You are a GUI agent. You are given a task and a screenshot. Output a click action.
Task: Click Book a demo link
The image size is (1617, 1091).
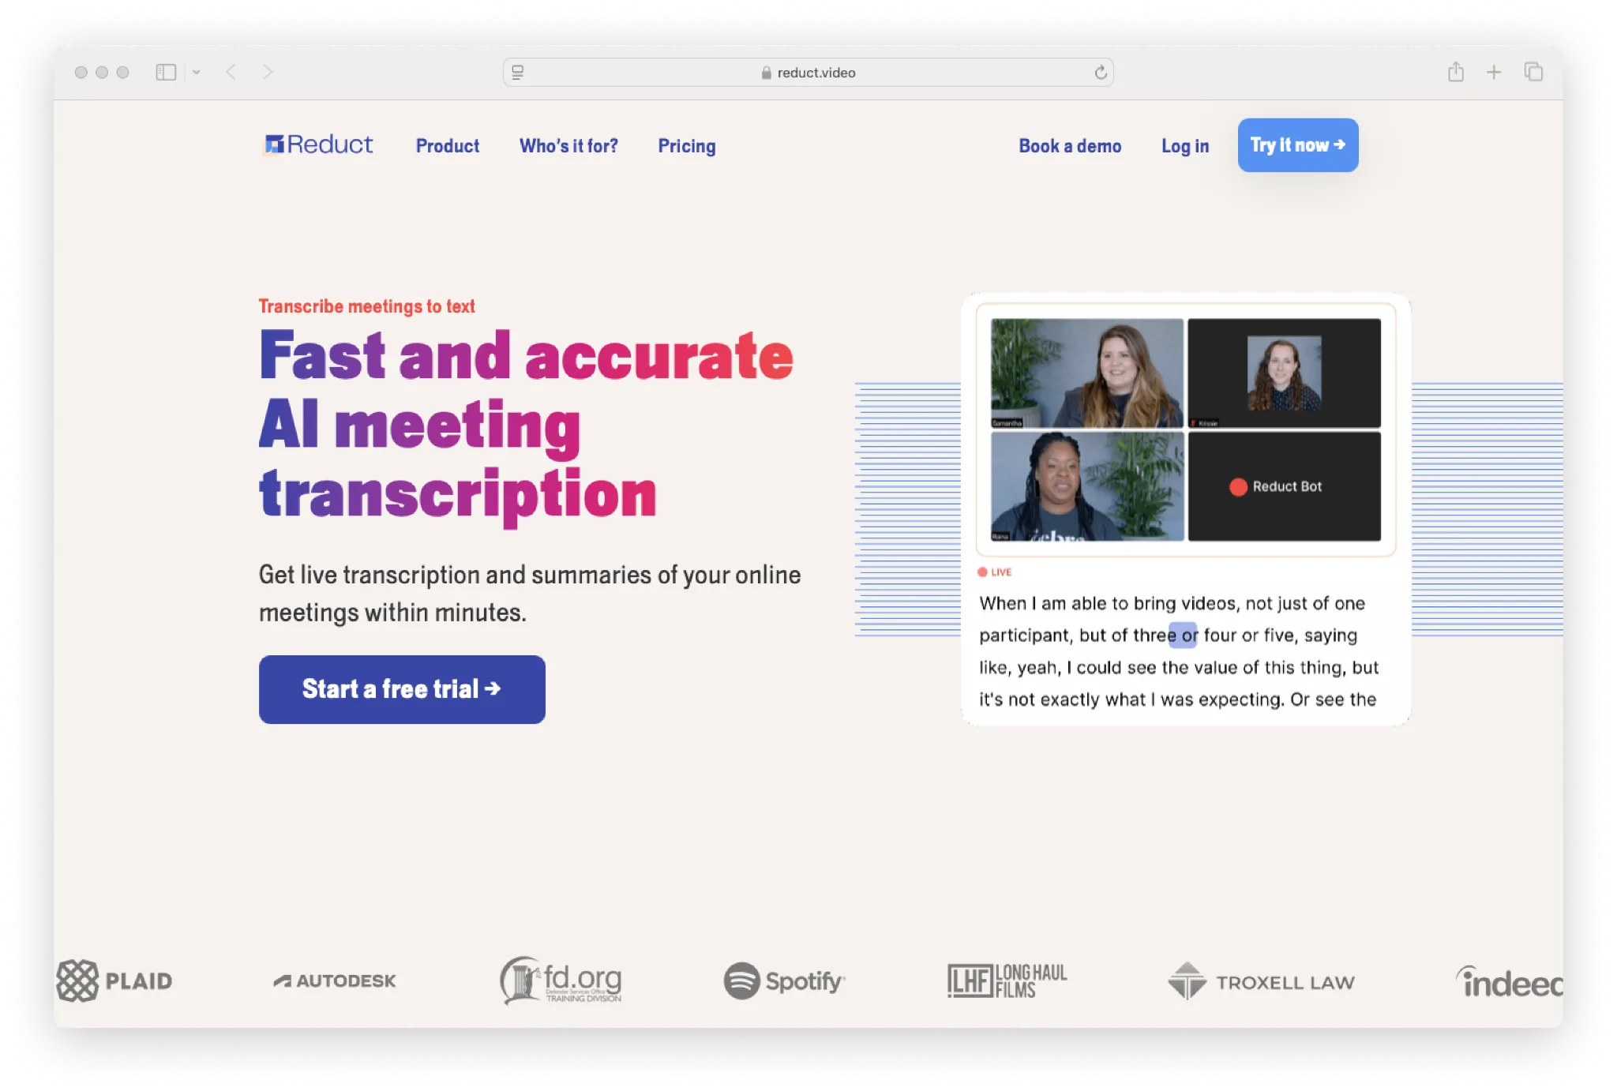click(1070, 146)
